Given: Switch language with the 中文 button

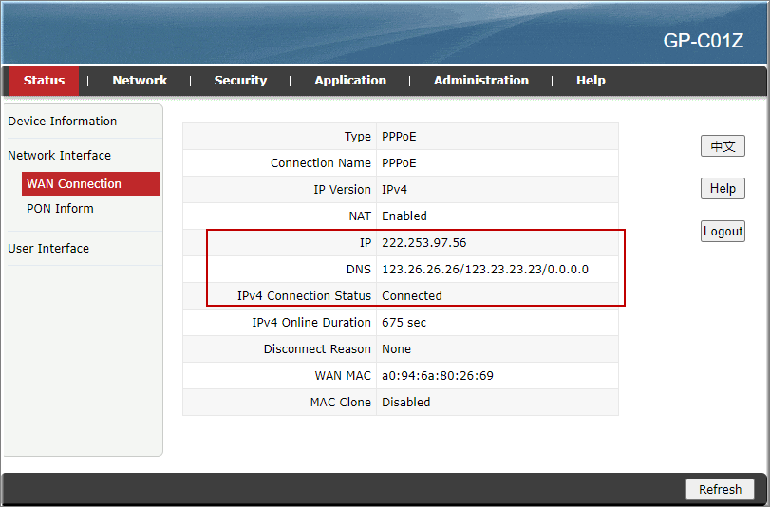Looking at the screenshot, I should [723, 146].
